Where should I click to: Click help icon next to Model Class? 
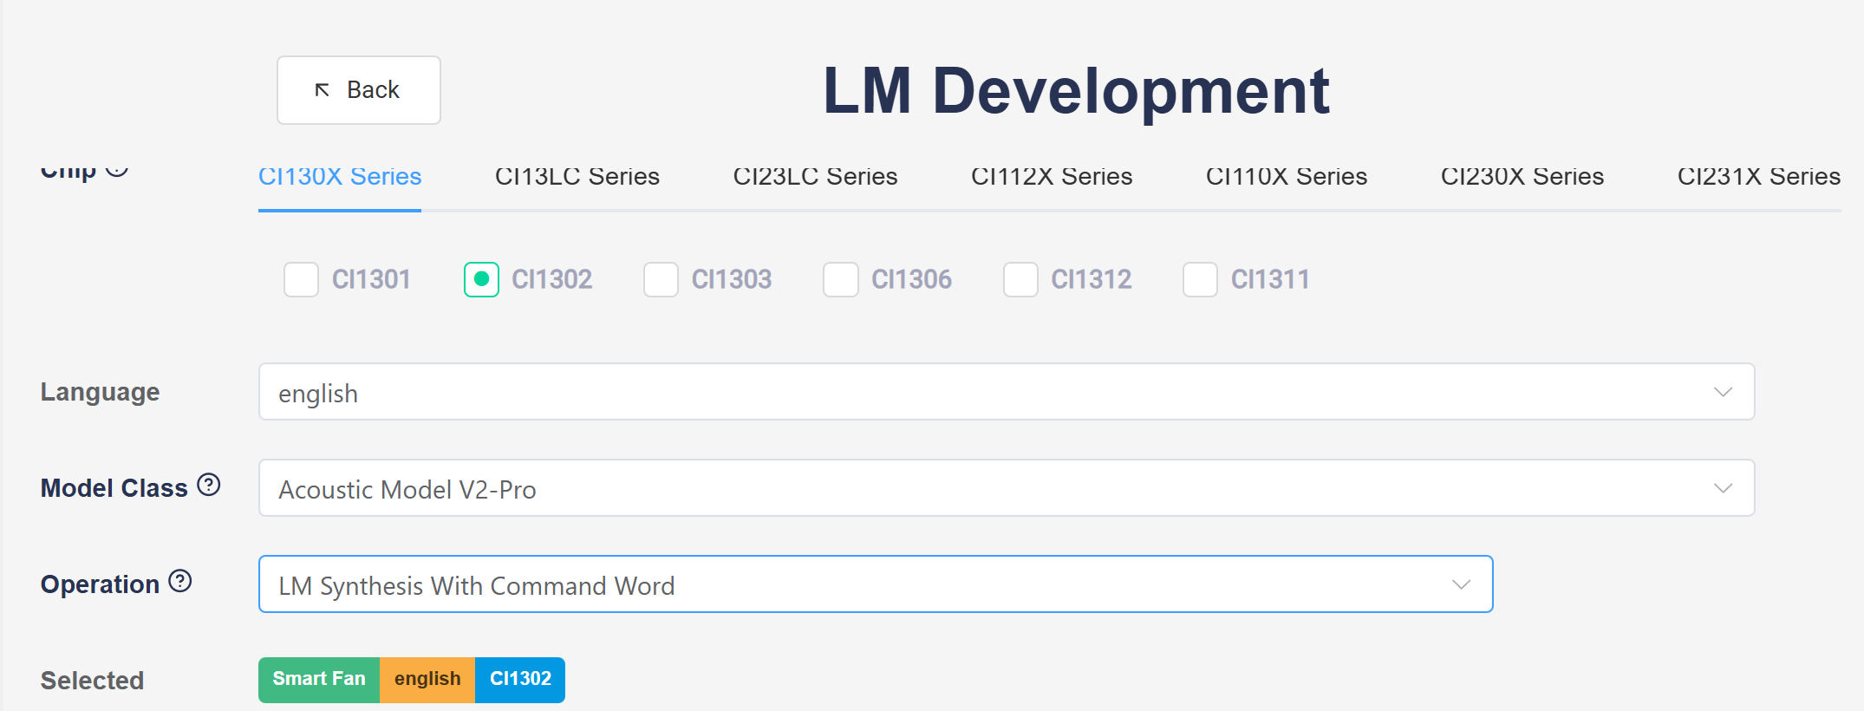click(208, 485)
